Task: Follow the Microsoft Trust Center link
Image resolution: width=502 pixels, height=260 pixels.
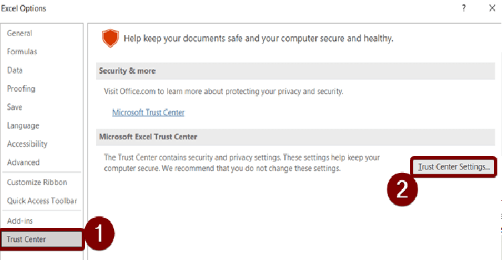Action: (x=148, y=113)
